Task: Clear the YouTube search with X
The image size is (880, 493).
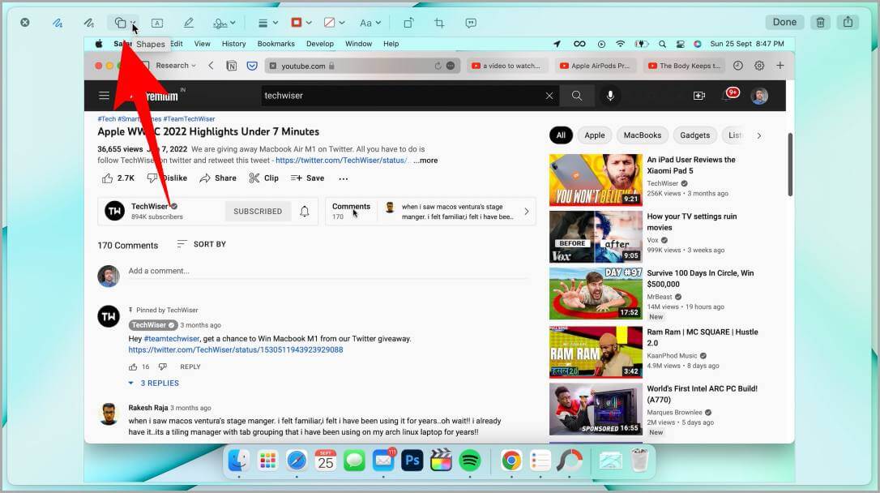Action: tap(549, 96)
